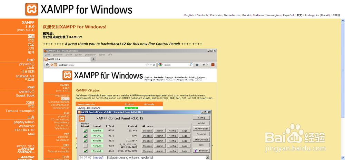Click the XAMPP logo in the page header
The width and height of the screenshot is (345, 160).
click(31, 9)
